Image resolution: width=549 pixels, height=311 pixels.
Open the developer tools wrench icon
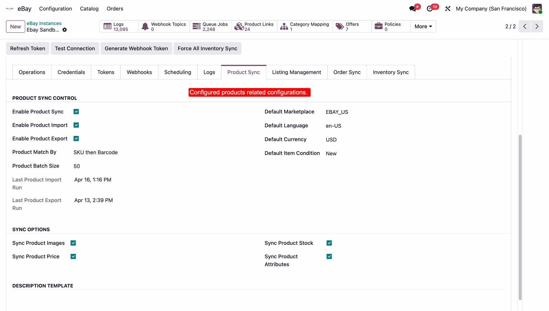click(x=447, y=9)
